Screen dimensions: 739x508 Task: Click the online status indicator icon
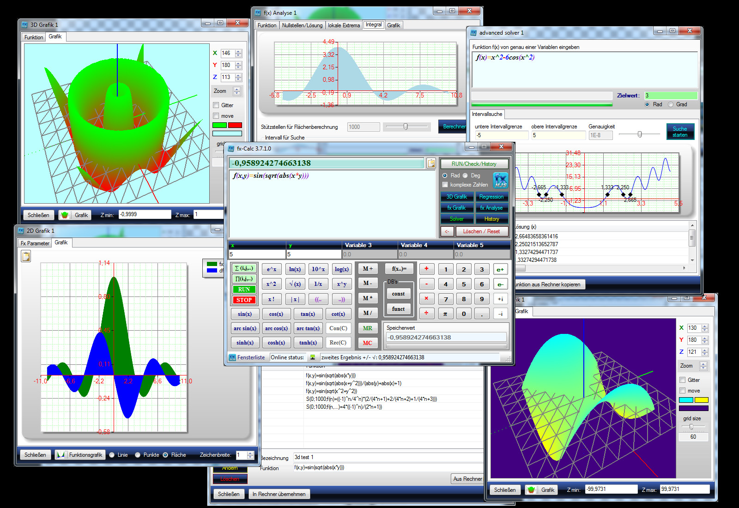tap(313, 357)
